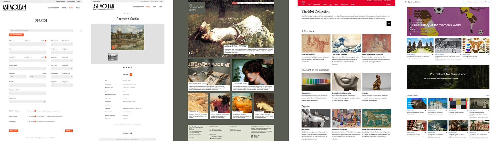Click the small grayscale castle thumbnail

coord(113,57)
